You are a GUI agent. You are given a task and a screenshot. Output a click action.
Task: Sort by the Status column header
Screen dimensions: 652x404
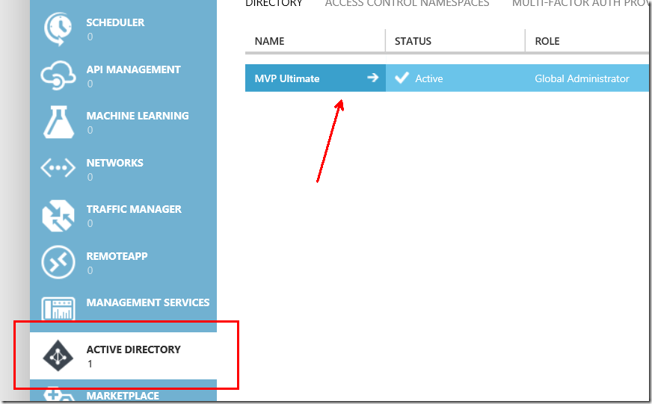click(x=413, y=41)
